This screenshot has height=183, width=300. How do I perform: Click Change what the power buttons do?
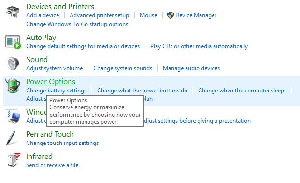[x=142, y=91]
